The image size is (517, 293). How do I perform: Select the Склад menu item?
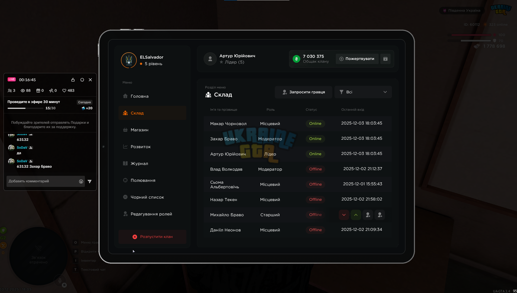pos(152,113)
